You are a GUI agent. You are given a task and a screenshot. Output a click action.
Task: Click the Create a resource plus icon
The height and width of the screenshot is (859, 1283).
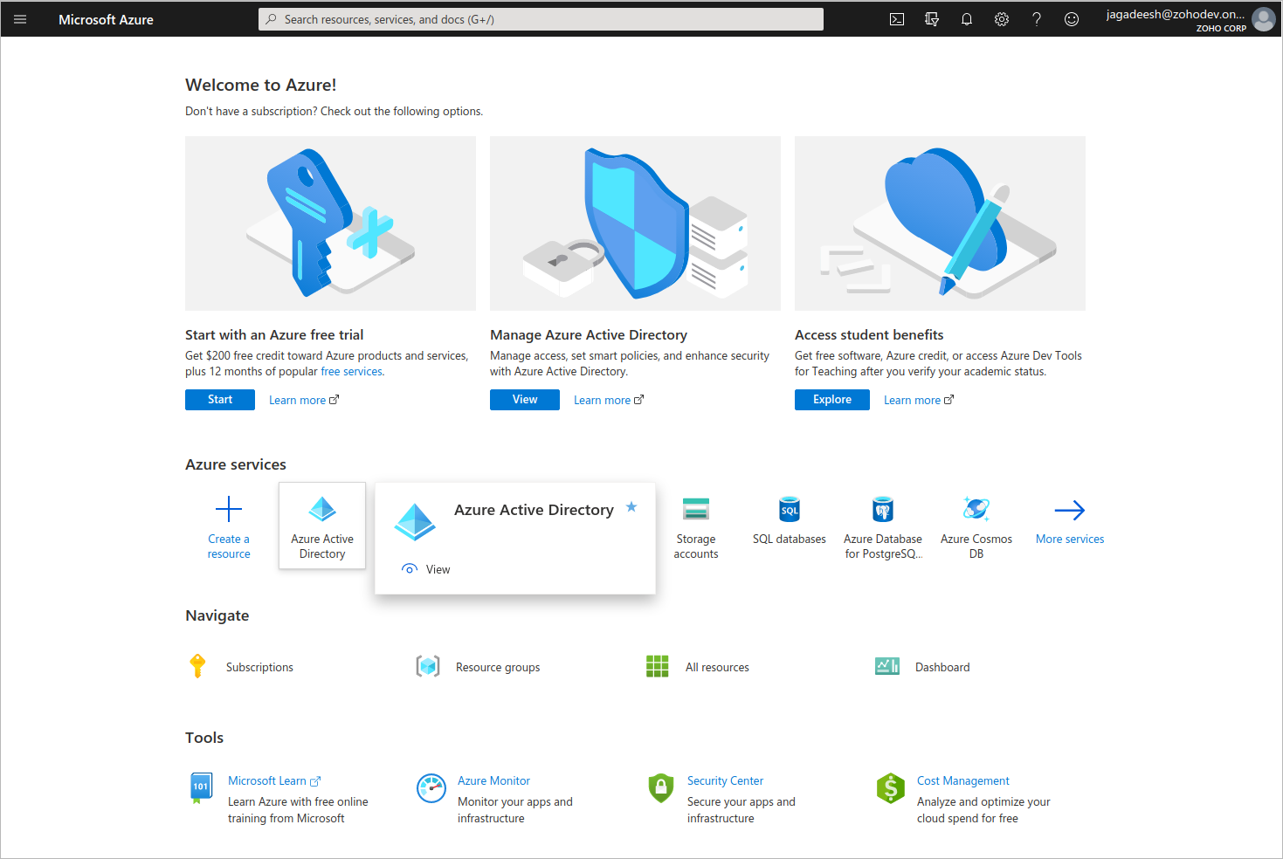(x=229, y=509)
